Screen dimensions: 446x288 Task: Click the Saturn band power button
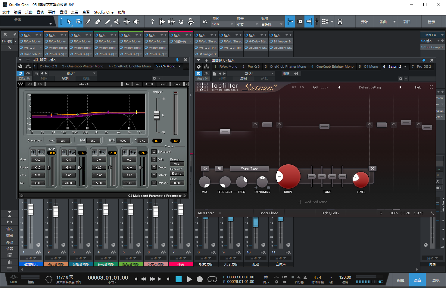click(x=205, y=169)
